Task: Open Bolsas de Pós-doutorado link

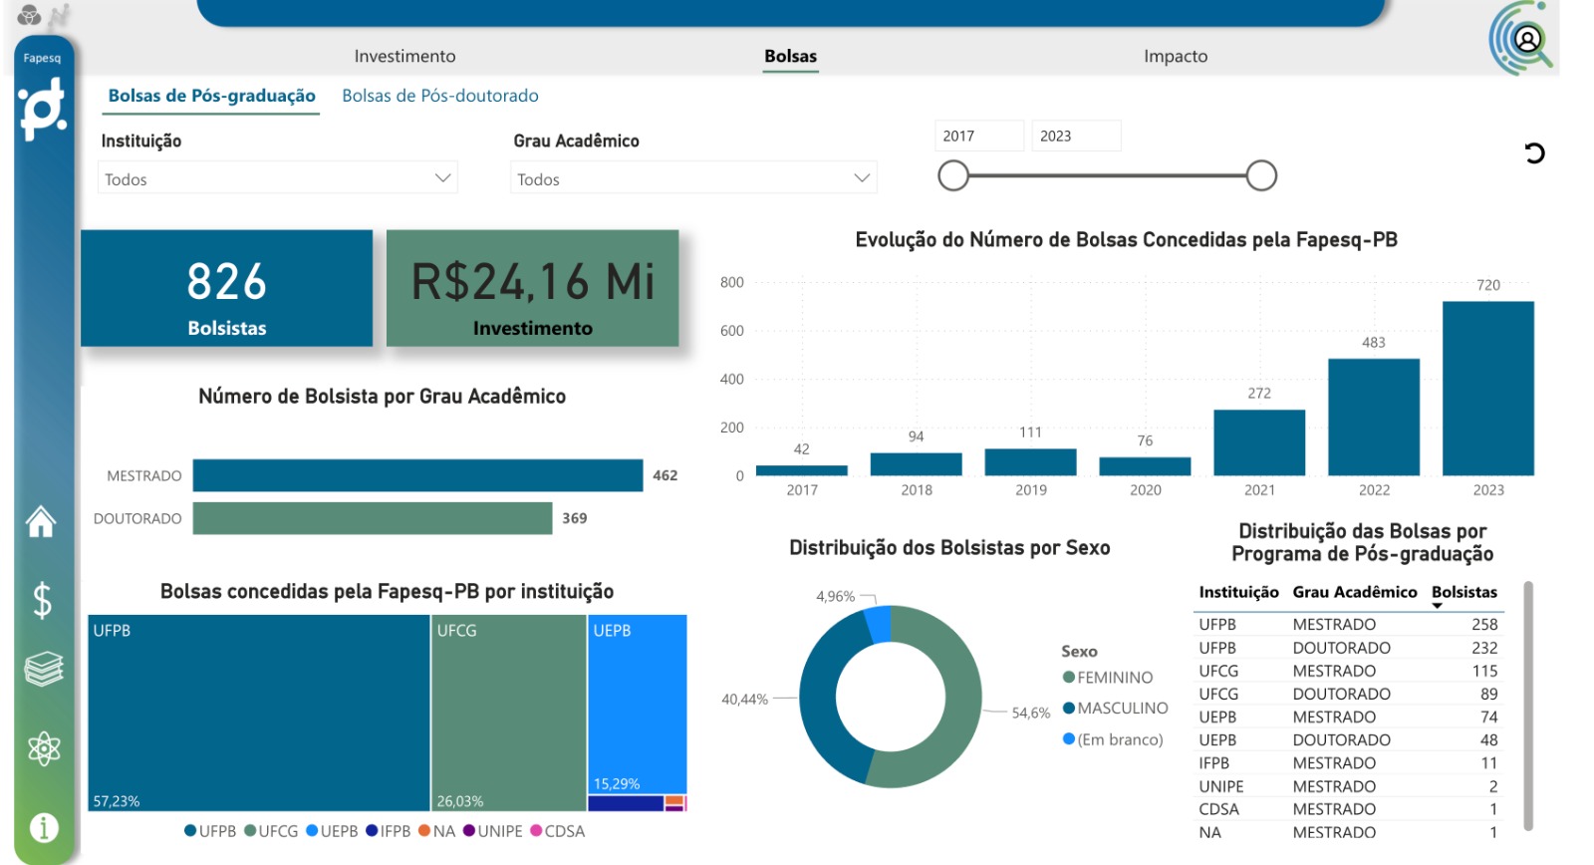Action: 440,96
